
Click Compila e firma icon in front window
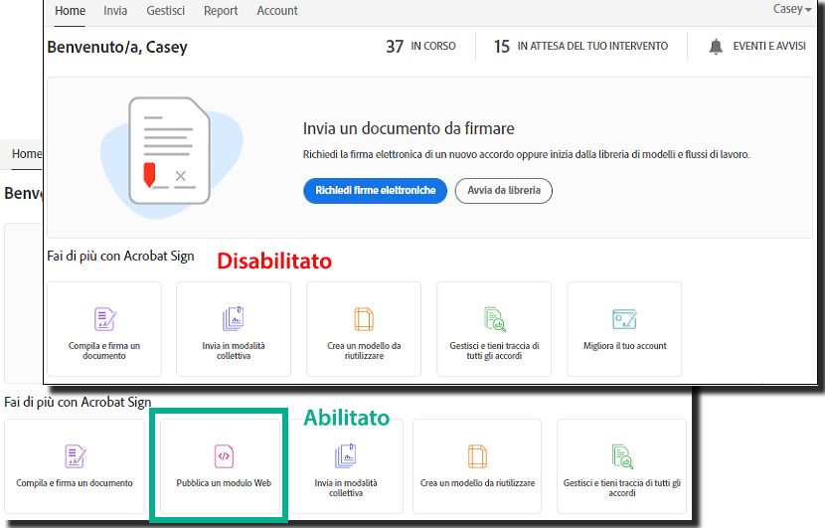[104, 319]
